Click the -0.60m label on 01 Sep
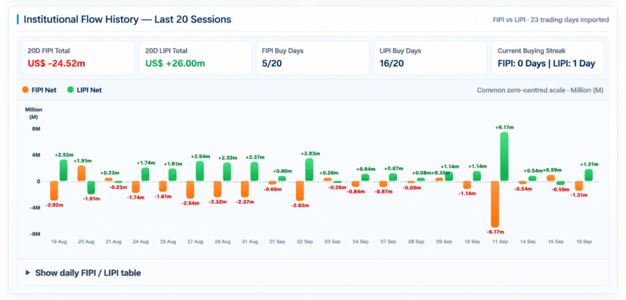626x300 pixels. coord(273,189)
